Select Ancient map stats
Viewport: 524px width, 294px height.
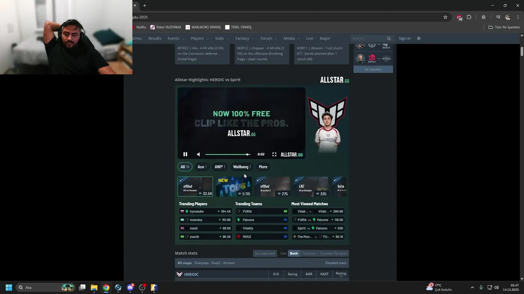(x=229, y=263)
